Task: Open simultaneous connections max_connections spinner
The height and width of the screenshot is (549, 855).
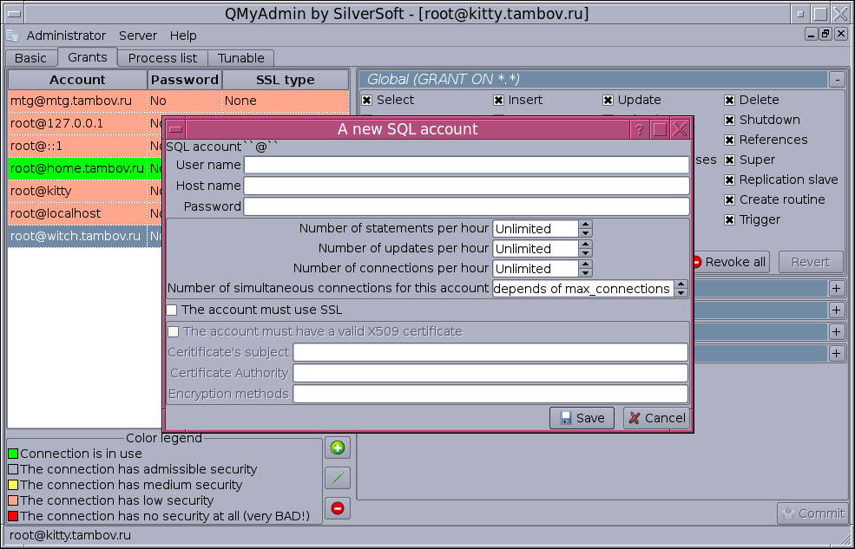Action: (681, 289)
